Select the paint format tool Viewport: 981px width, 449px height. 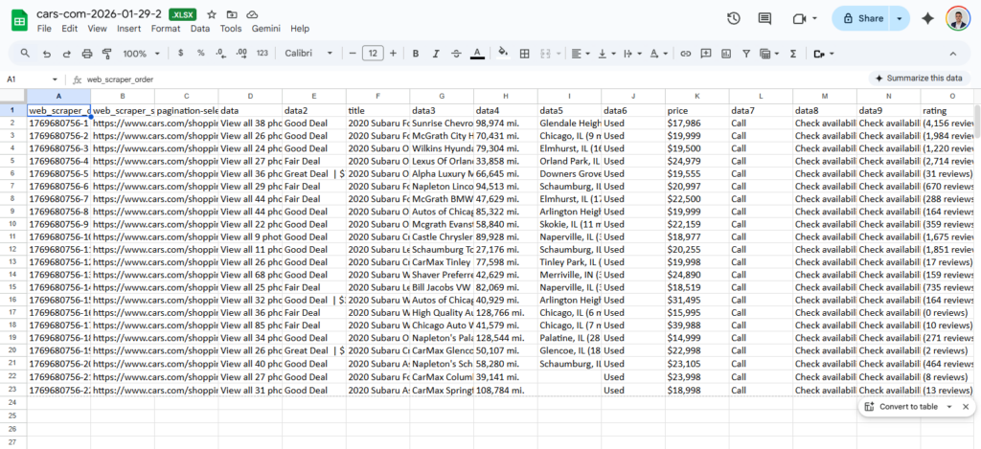coord(108,54)
